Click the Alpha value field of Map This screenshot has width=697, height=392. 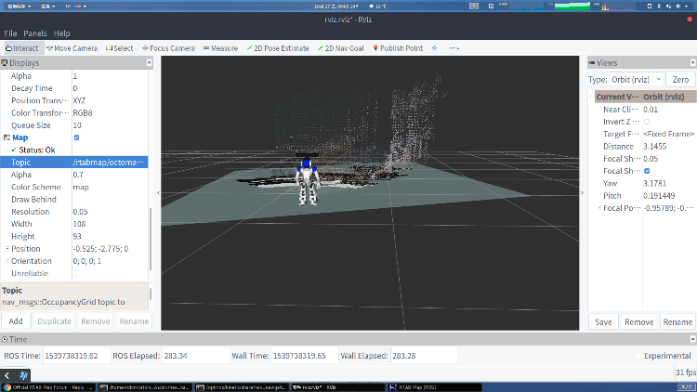108,175
